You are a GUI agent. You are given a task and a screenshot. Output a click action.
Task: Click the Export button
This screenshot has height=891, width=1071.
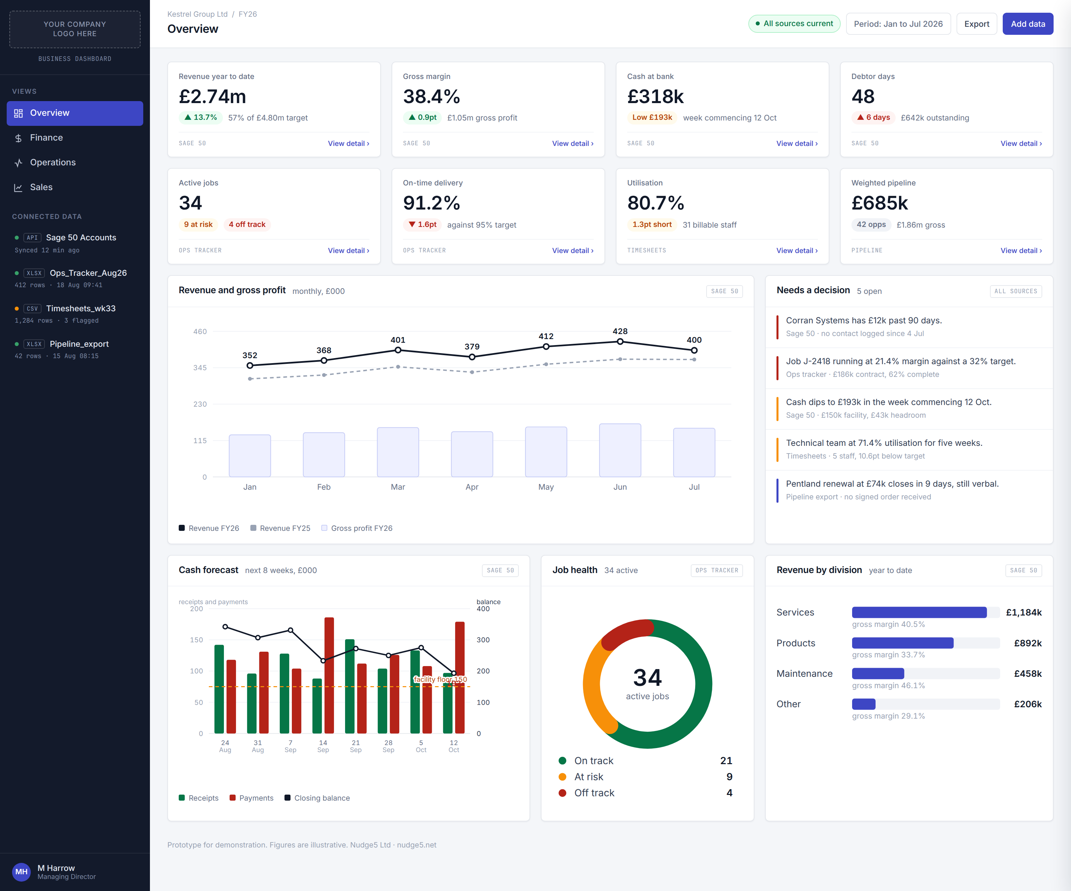[x=976, y=24]
